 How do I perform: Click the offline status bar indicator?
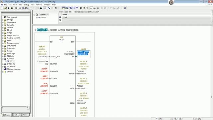[161, 119]
